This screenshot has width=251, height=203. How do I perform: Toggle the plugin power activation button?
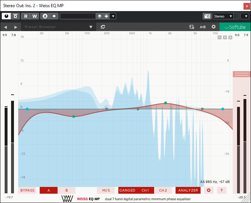pyautogui.click(x=6, y=16)
